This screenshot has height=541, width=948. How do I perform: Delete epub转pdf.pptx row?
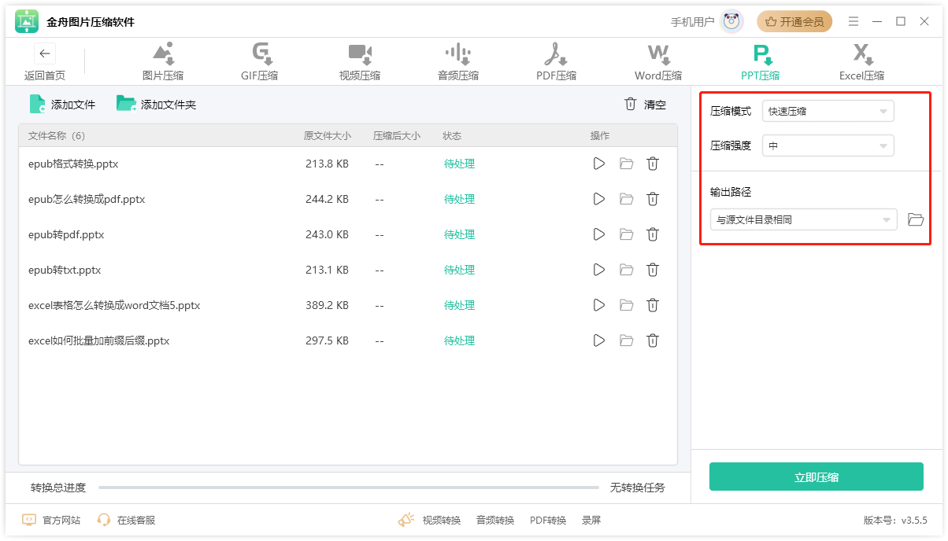pyautogui.click(x=653, y=234)
